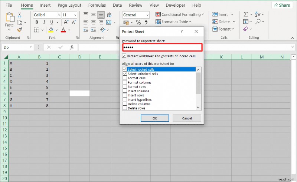Viewport: 297px width, 182px height.
Task: Expand the Delete cells dropdown arrow
Action: tap(234, 22)
